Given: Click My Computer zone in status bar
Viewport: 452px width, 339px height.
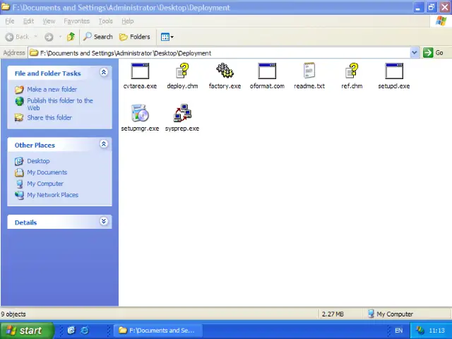Looking at the screenshot, I should tap(391, 314).
